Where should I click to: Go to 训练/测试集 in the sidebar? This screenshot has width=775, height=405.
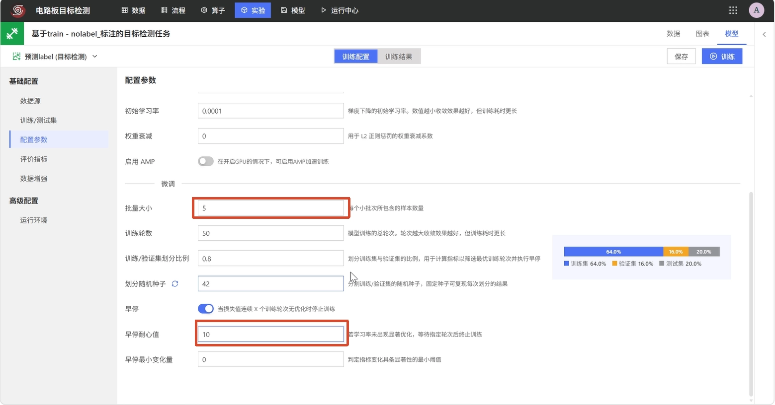click(38, 120)
